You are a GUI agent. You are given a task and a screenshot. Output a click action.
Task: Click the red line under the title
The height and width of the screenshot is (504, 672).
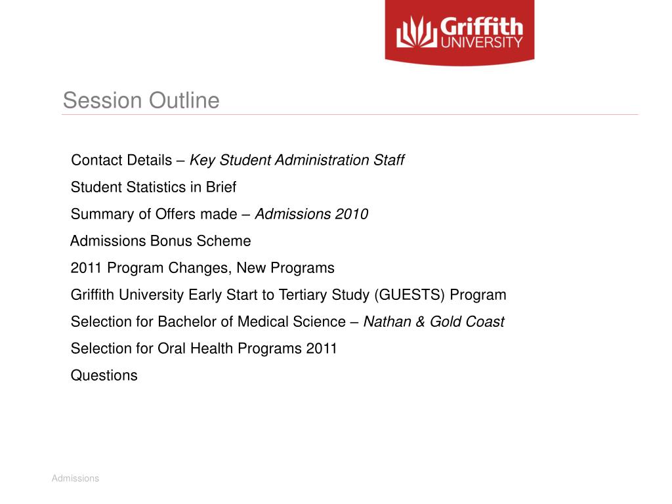pos(350,114)
